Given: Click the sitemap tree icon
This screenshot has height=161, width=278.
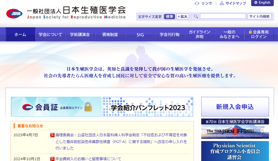Looking at the screenshot, I should [221, 3].
